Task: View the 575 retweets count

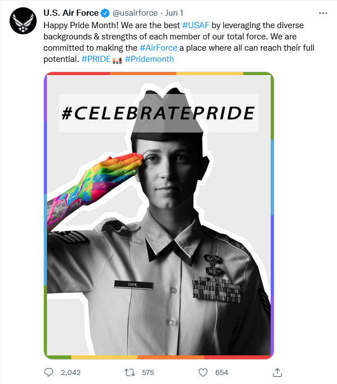Action: pos(148,373)
